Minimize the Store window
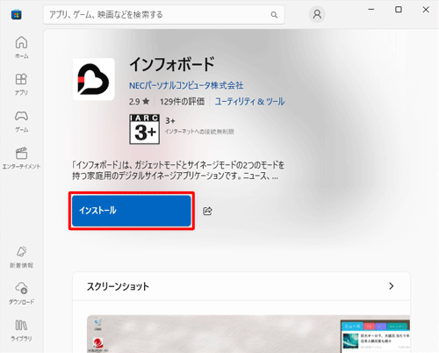This screenshot has width=439, height=353. point(371,10)
